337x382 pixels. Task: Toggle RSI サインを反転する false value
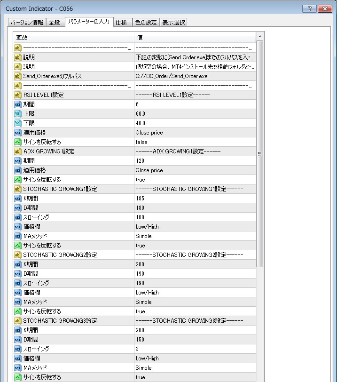point(195,142)
